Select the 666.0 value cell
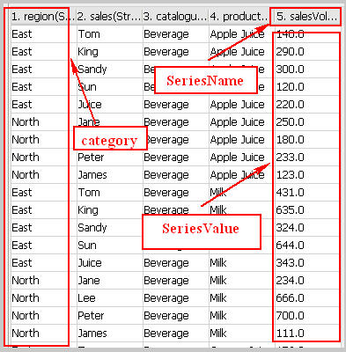 point(307,298)
